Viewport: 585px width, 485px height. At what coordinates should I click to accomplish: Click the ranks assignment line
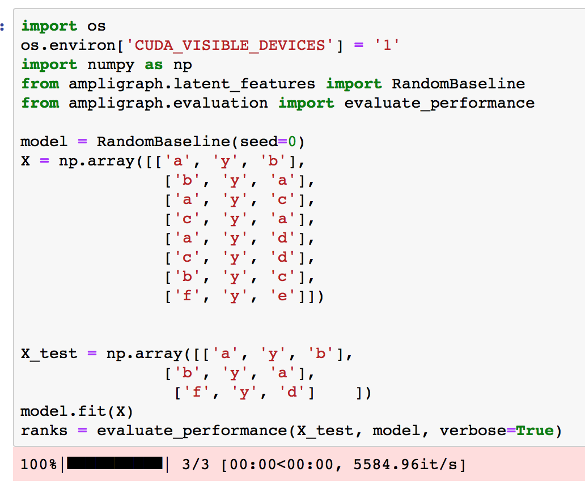click(x=227, y=430)
